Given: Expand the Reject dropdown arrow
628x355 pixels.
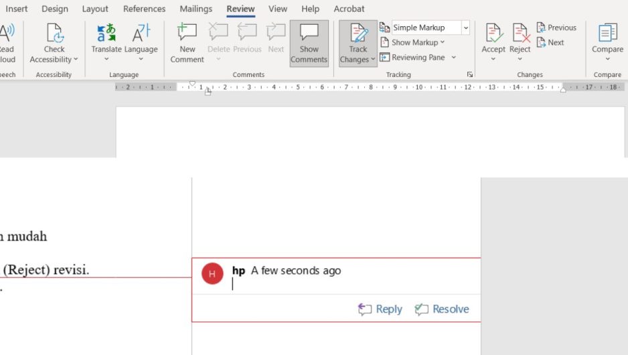Looking at the screenshot, I should point(520,59).
